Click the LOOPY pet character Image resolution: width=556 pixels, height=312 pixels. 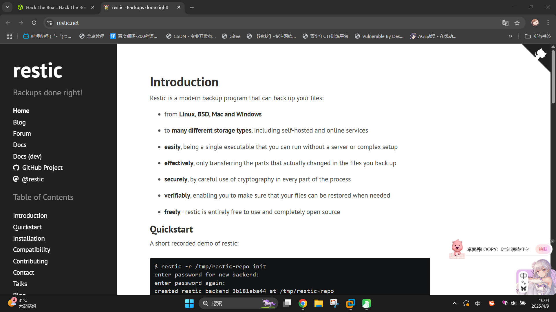click(x=457, y=249)
